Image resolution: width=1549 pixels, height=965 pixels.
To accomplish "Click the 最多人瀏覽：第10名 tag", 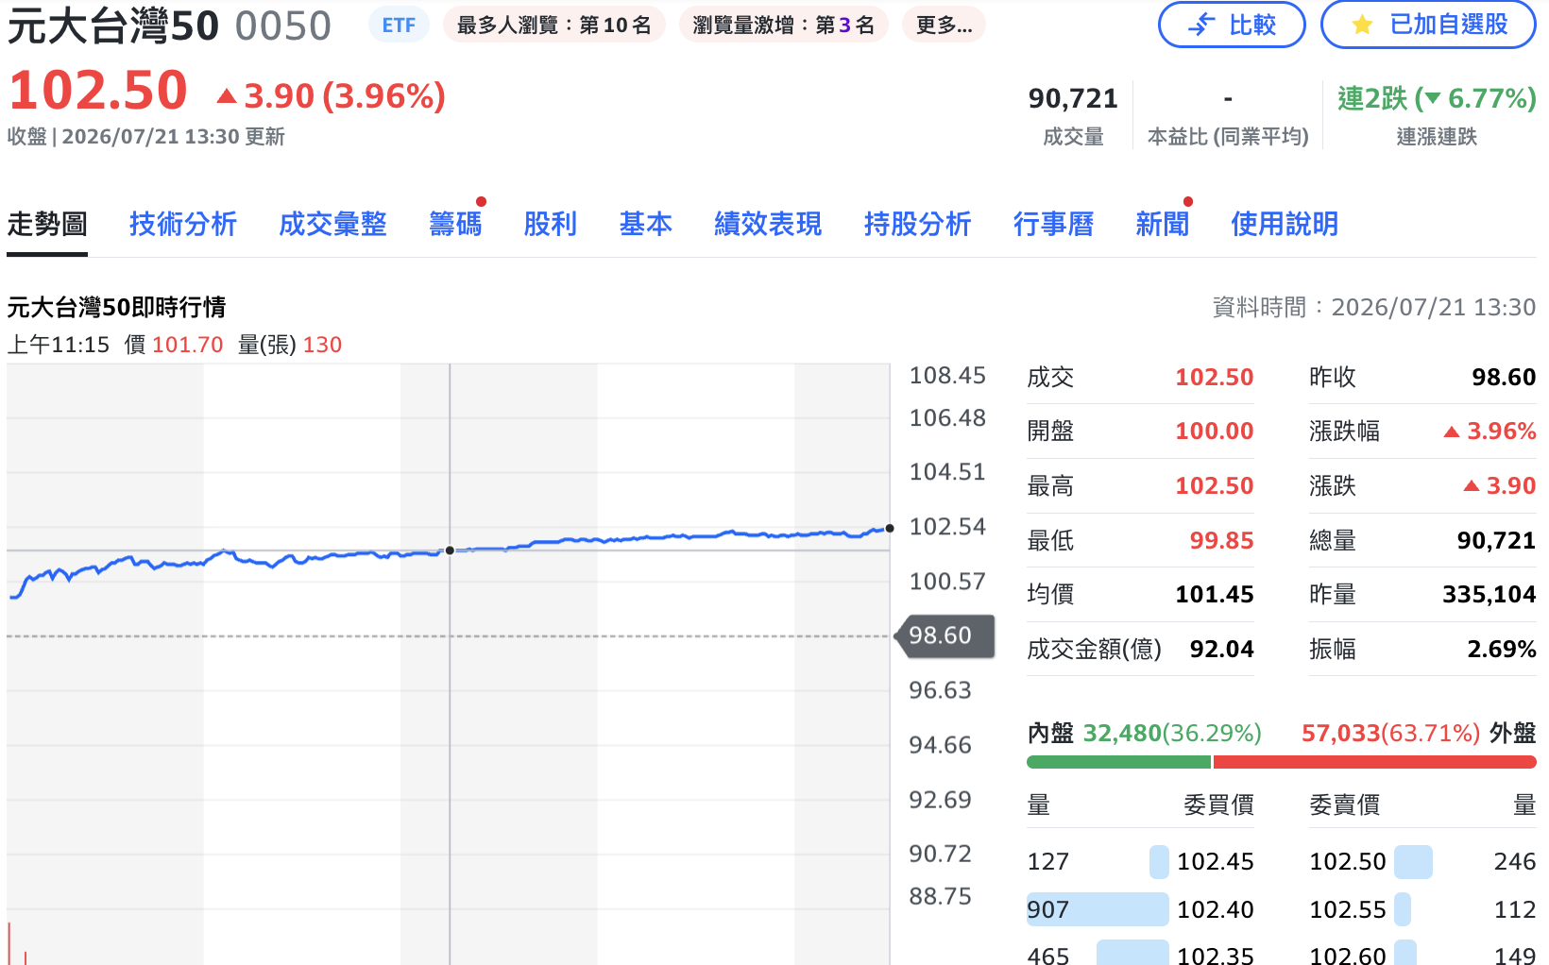I will coord(553,25).
